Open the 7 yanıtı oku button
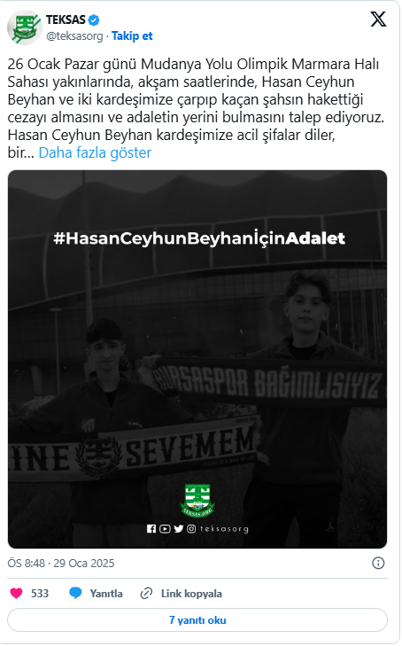402x646 pixels. (x=197, y=620)
